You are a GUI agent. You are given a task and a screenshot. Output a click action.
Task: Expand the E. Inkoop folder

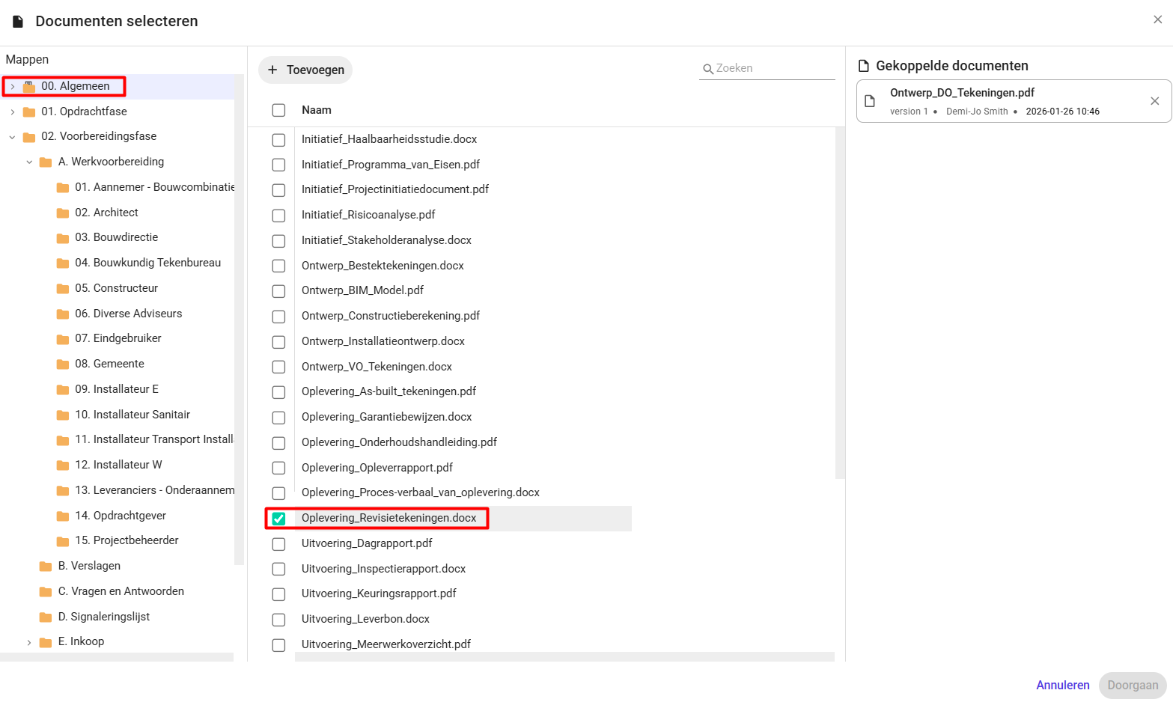coord(29,642)
